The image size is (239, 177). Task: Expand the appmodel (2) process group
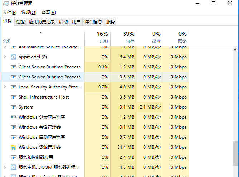(5, 57)
